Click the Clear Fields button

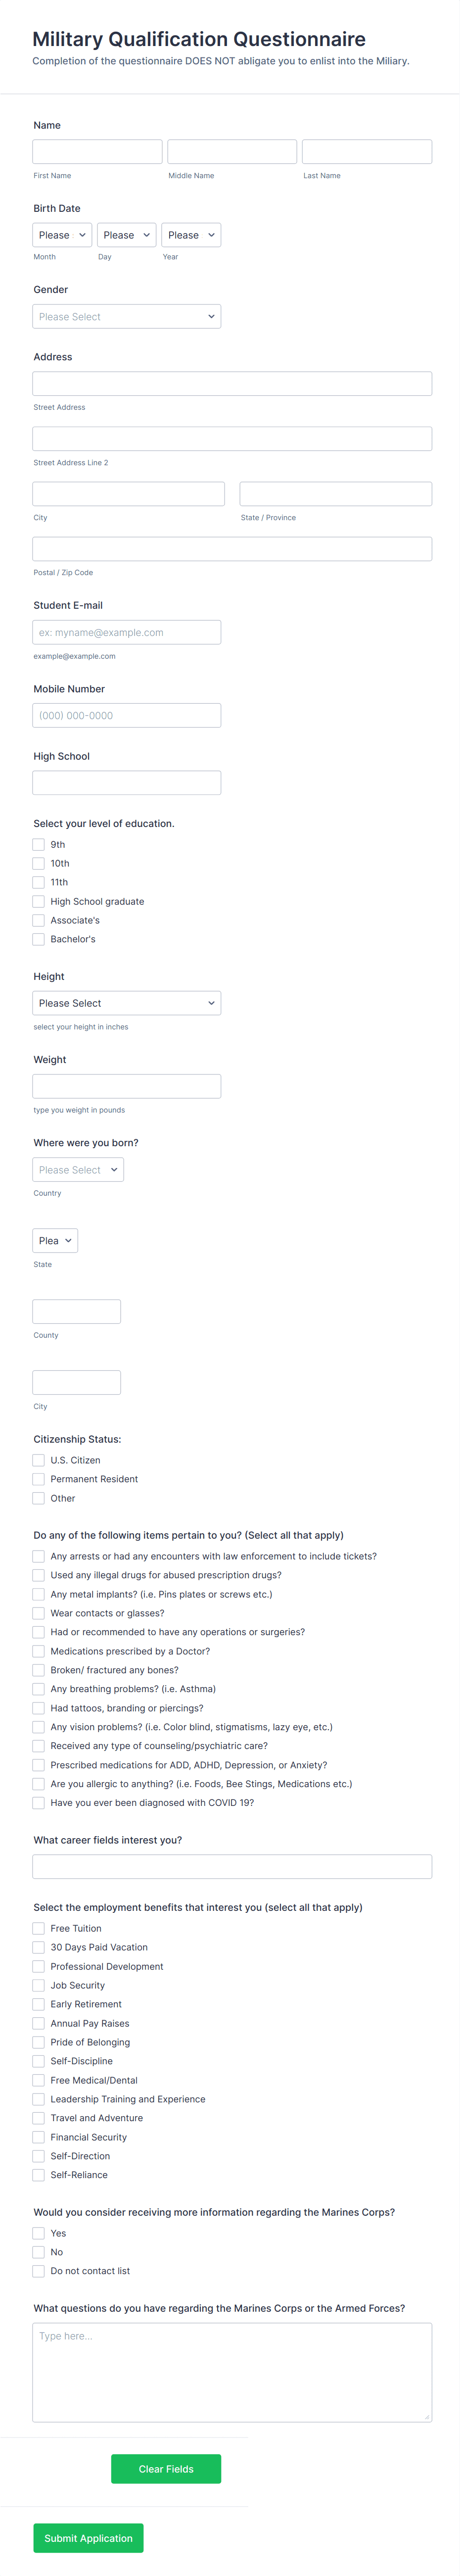pos(166,2468)
